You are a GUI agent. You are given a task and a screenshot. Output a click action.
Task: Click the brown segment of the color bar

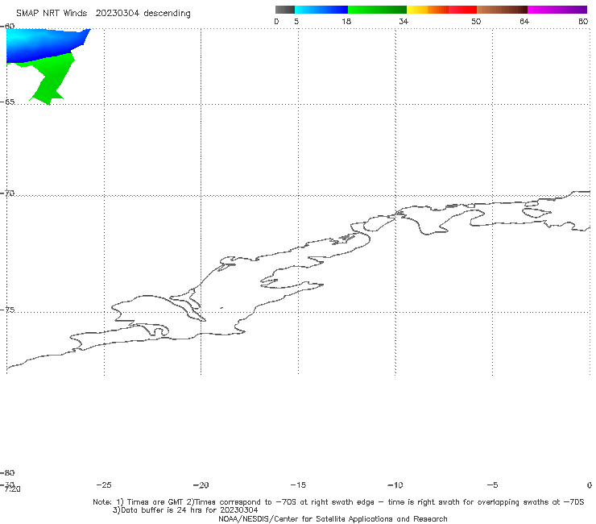(502, 10)
